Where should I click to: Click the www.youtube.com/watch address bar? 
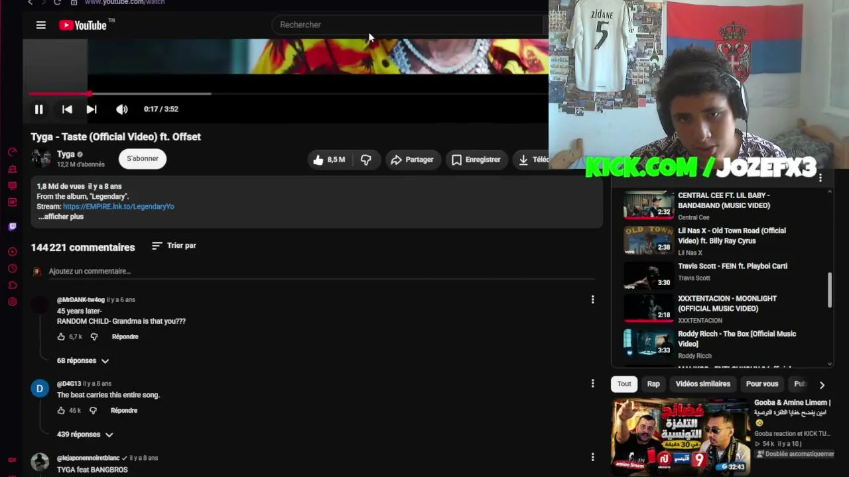[x=125, y=3]
